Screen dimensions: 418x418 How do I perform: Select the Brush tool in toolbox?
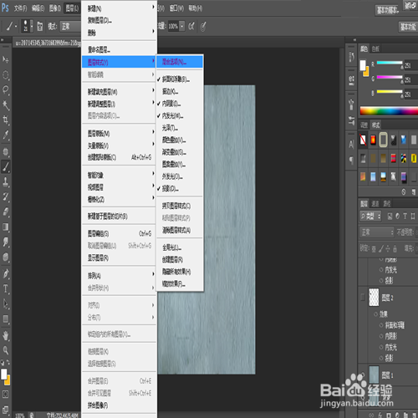click(5, 166)
